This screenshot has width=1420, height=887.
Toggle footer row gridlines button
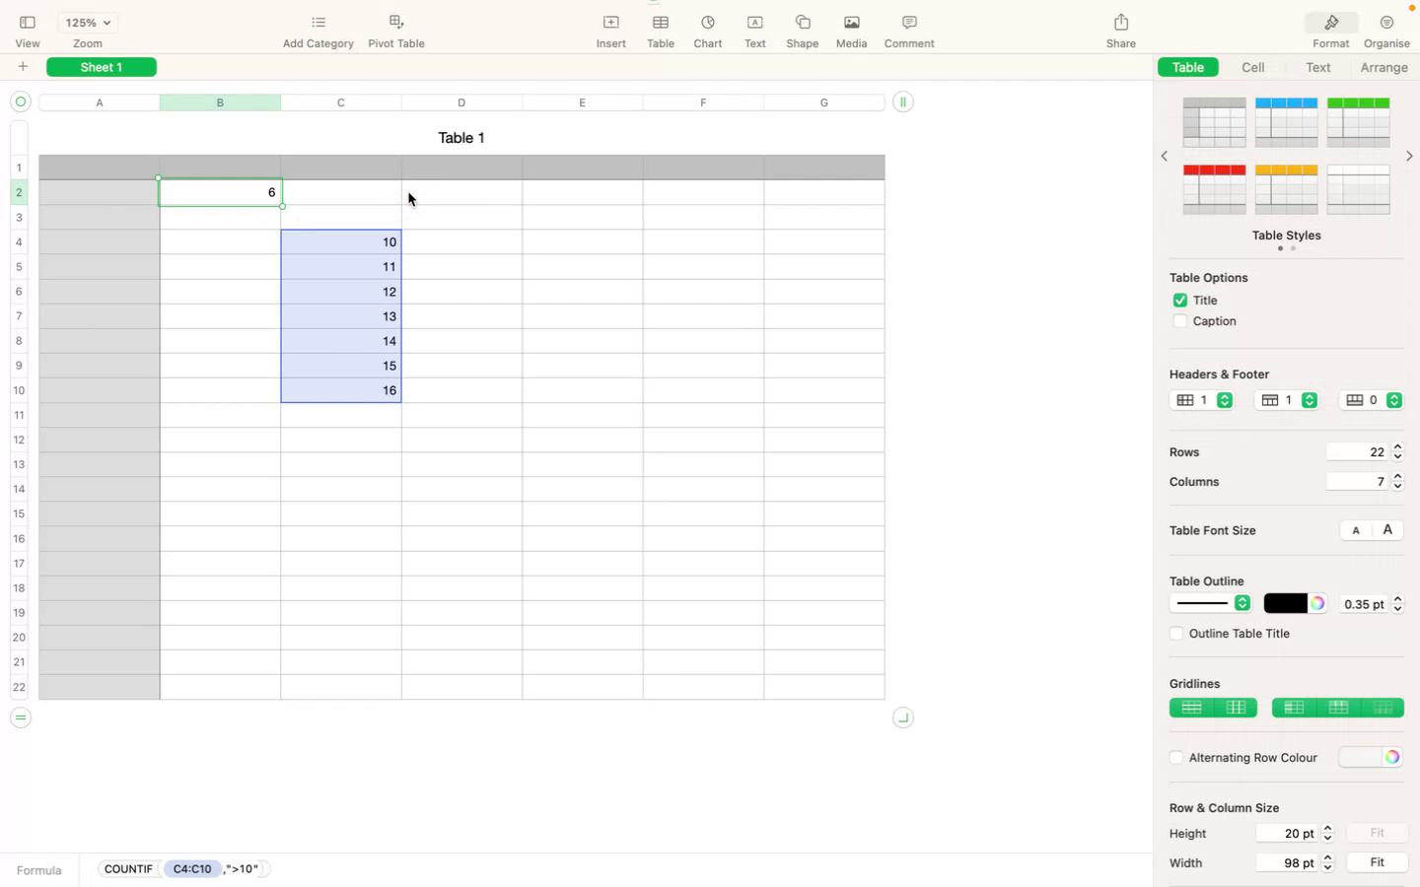tap(1383, 708)
